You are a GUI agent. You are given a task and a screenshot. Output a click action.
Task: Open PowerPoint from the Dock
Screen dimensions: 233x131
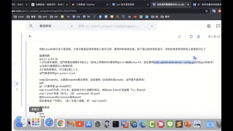188,124
